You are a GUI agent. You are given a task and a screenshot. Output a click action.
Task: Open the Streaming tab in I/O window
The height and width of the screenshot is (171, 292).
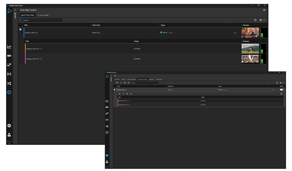point(159,79)
